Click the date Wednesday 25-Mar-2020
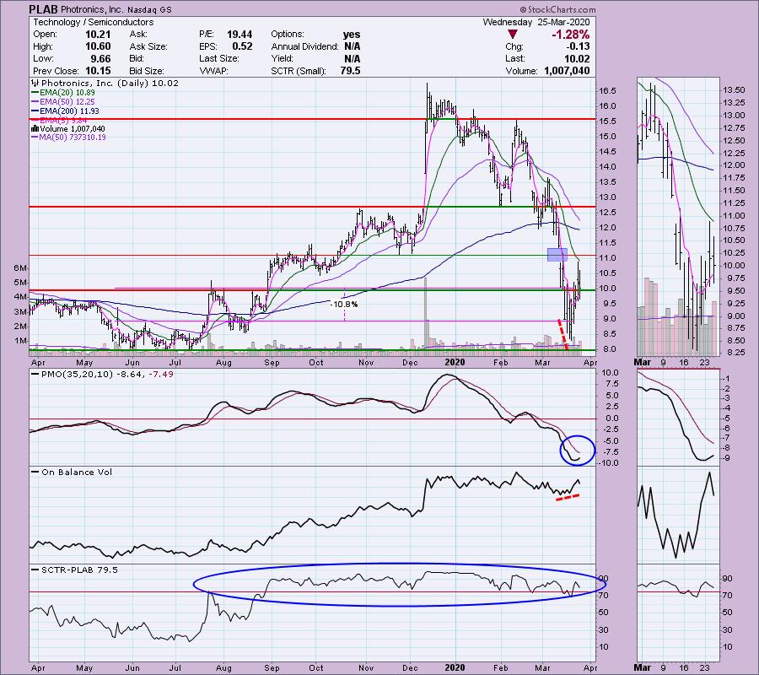 pos(536,22)
